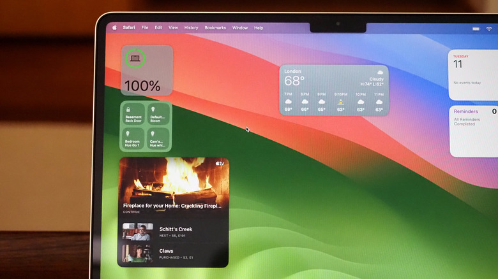Open the History menu
Screen dimensions: 498x279
coord(191,28)
